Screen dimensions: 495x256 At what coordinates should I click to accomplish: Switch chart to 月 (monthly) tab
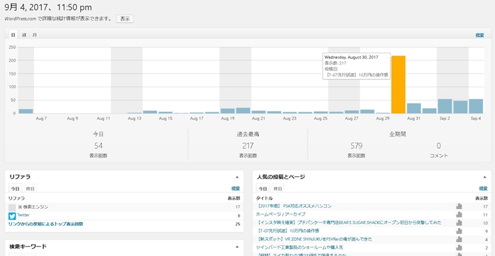tap(34, 35)
